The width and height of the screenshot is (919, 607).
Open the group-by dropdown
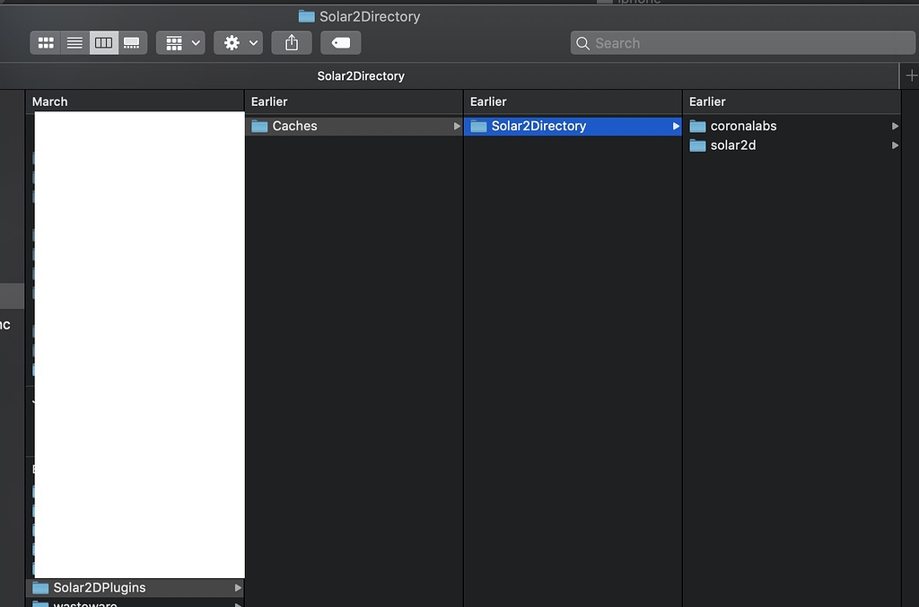[x=180, y=42]
